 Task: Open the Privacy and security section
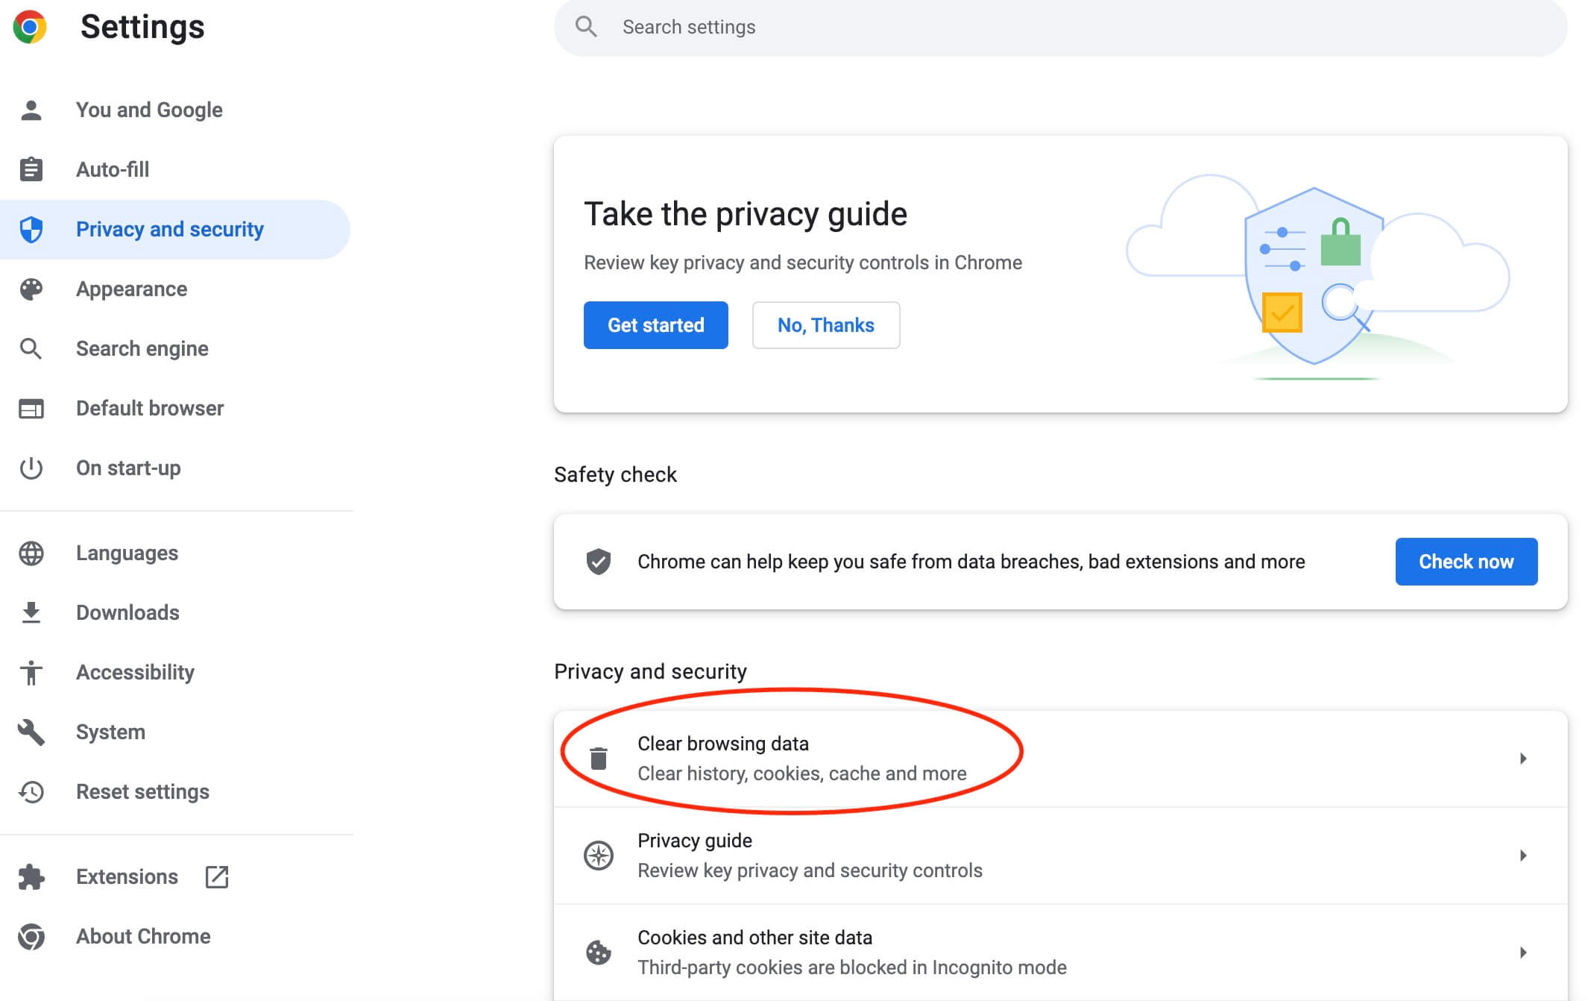170,229
